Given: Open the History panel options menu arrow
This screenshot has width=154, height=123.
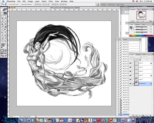Looking at the screenshot, I should click(x=140, y=39).
